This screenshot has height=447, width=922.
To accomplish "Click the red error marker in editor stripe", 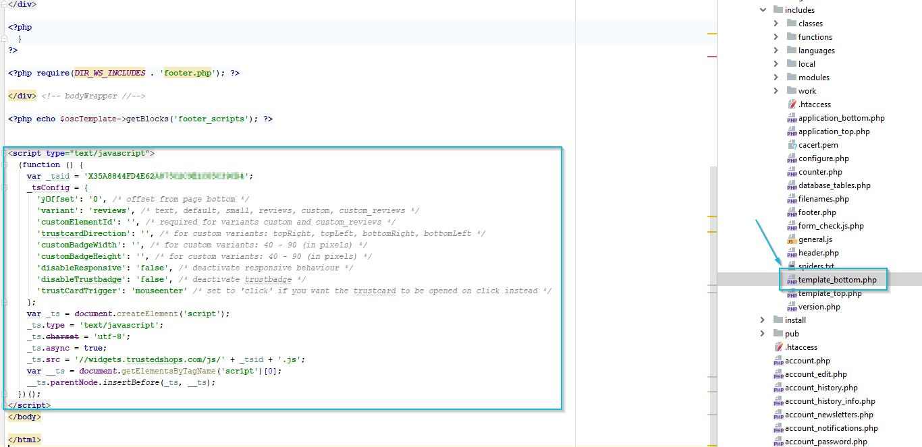I will 712,57.
